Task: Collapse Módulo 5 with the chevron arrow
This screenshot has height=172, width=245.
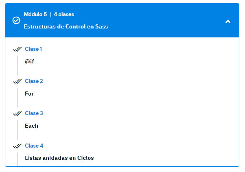Action: (x=228, y=21)
